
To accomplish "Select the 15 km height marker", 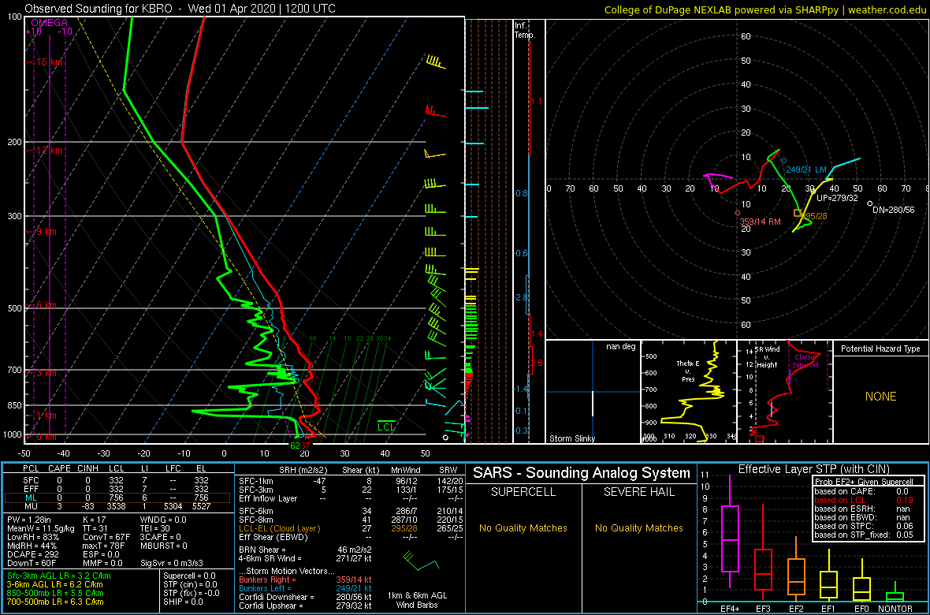I will (50, 61).
